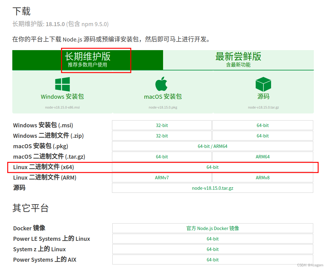
Task: Download 64-bit Linux 二进制文件 (x64)
Action: click(x=212, y=167)
